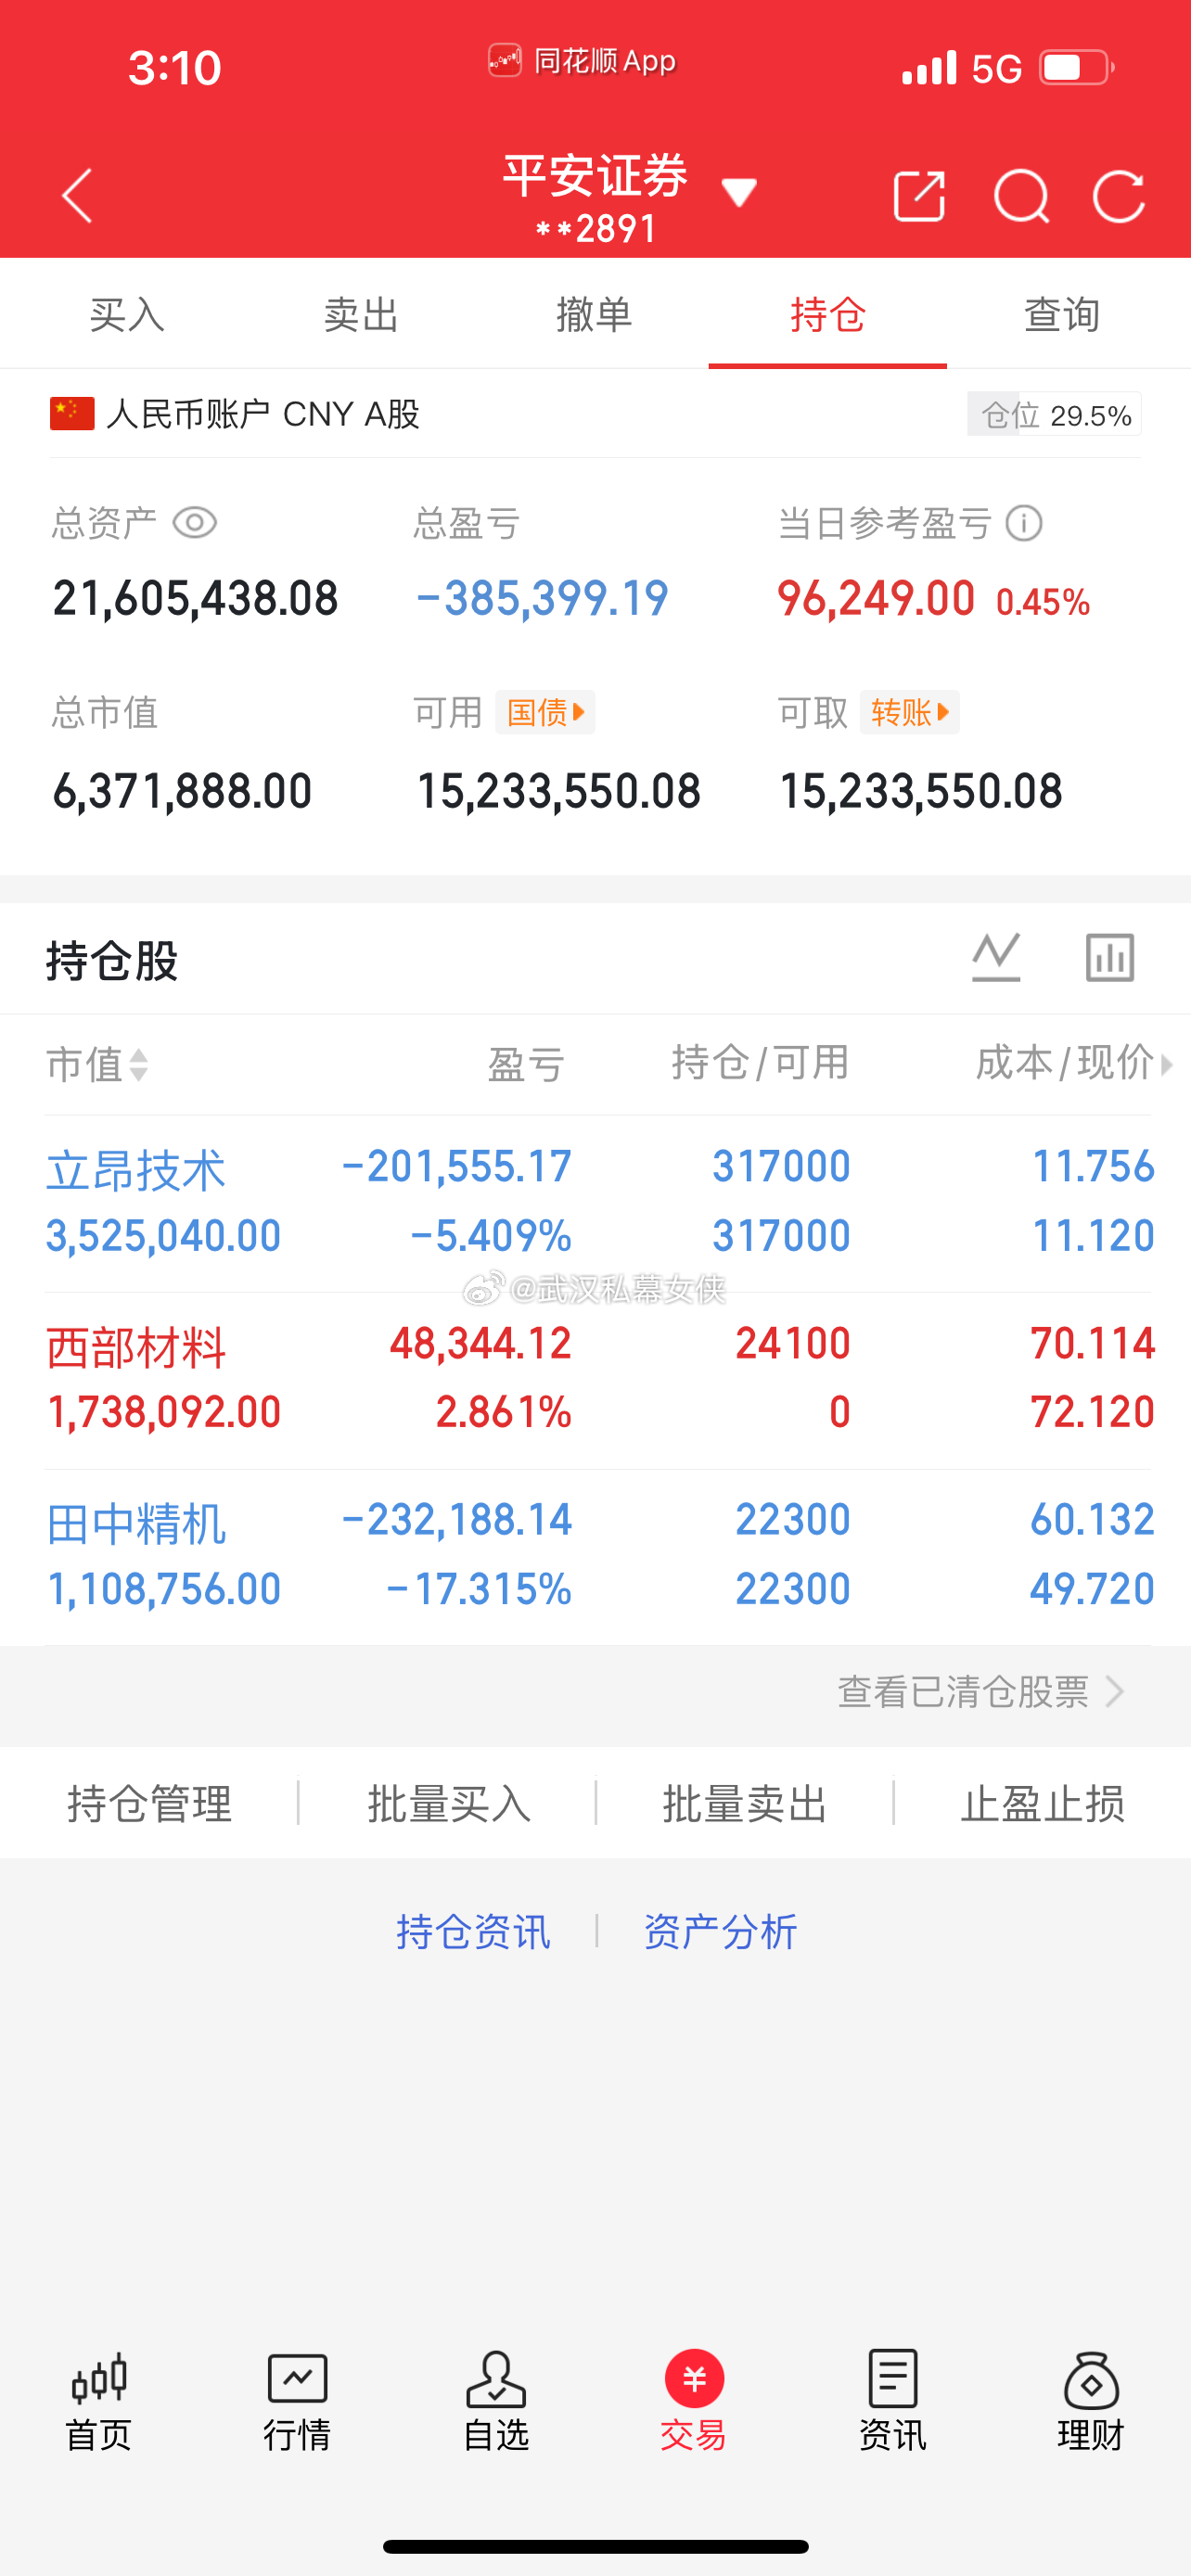Tap the 持仓/可用 column header
Screen dimensions: 1191x2576
coord(760,1062)
